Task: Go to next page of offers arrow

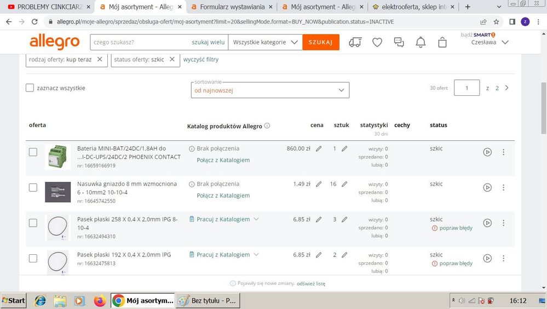Action: point(507,88)
